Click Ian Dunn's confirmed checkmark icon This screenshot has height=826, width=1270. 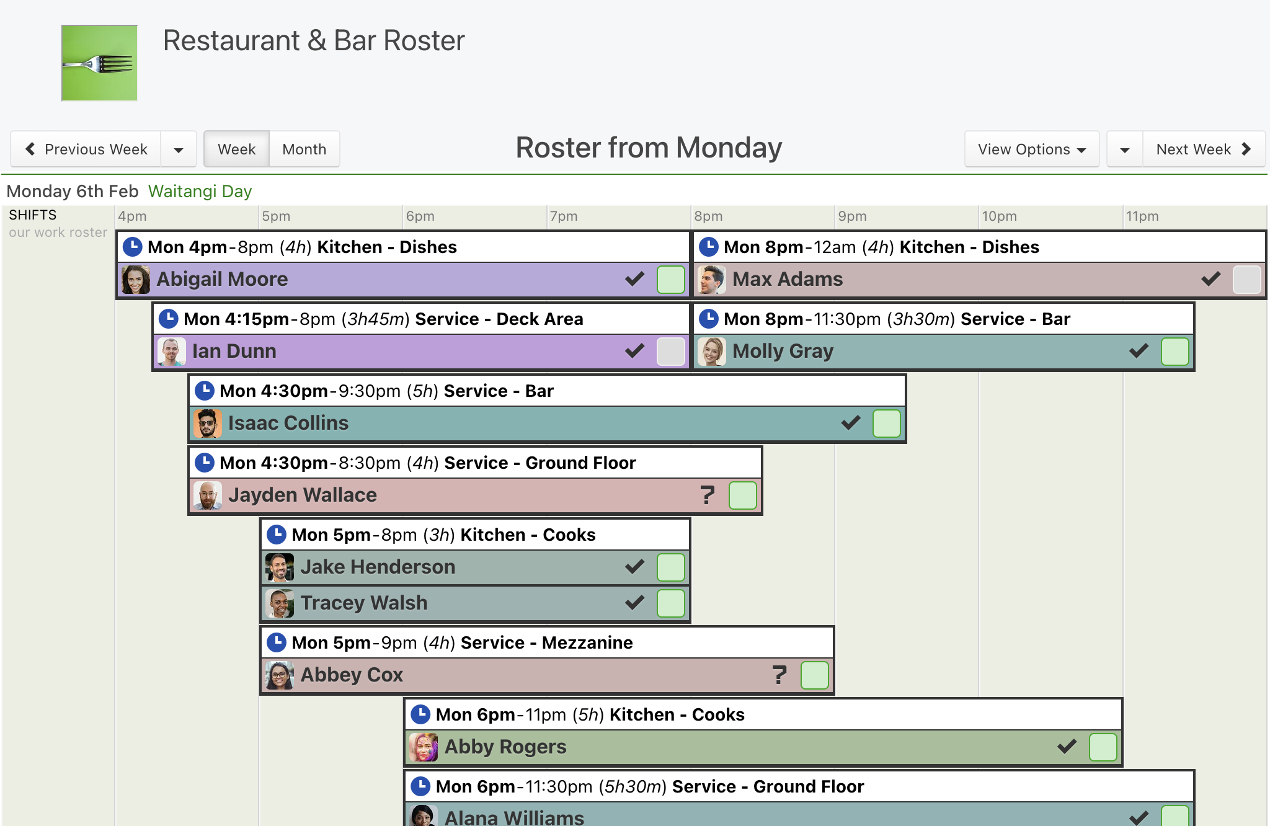[x=634, y=351]
